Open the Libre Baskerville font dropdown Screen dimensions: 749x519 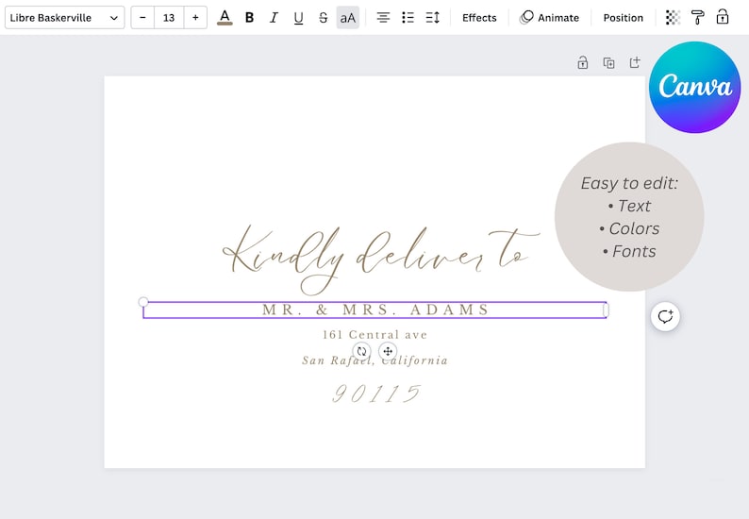pyautogui.click(x=64, y=18)
